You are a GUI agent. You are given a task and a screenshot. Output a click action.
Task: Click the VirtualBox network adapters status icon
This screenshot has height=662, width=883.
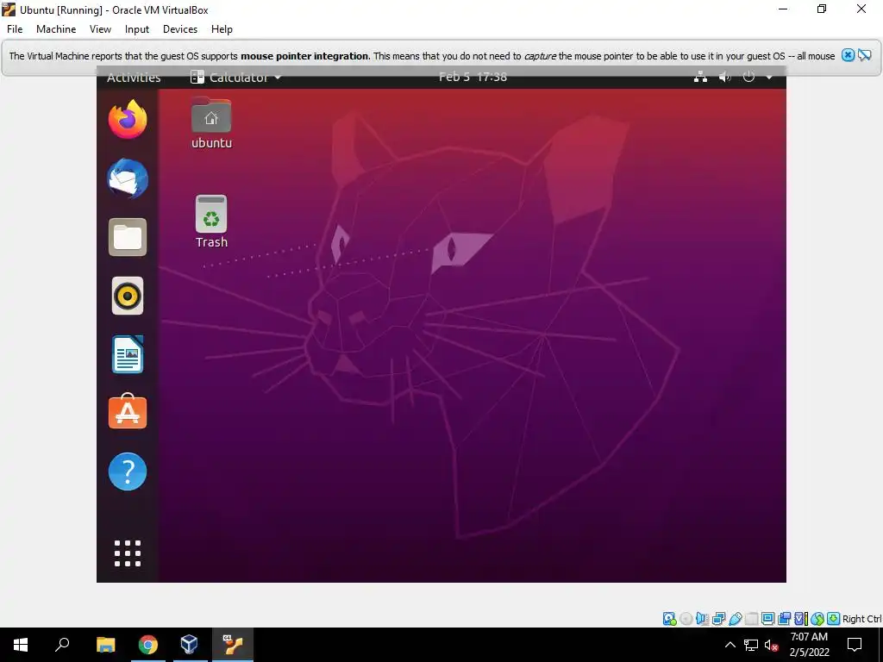(x=718, y=619)
